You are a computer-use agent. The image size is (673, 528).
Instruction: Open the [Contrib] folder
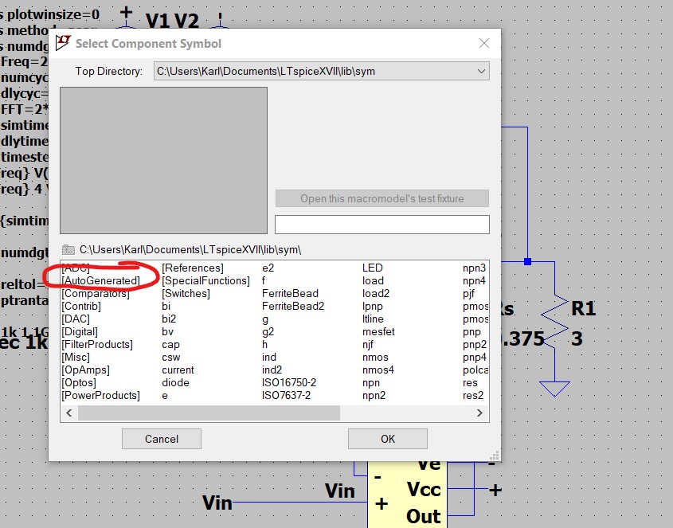coord(81,306)
